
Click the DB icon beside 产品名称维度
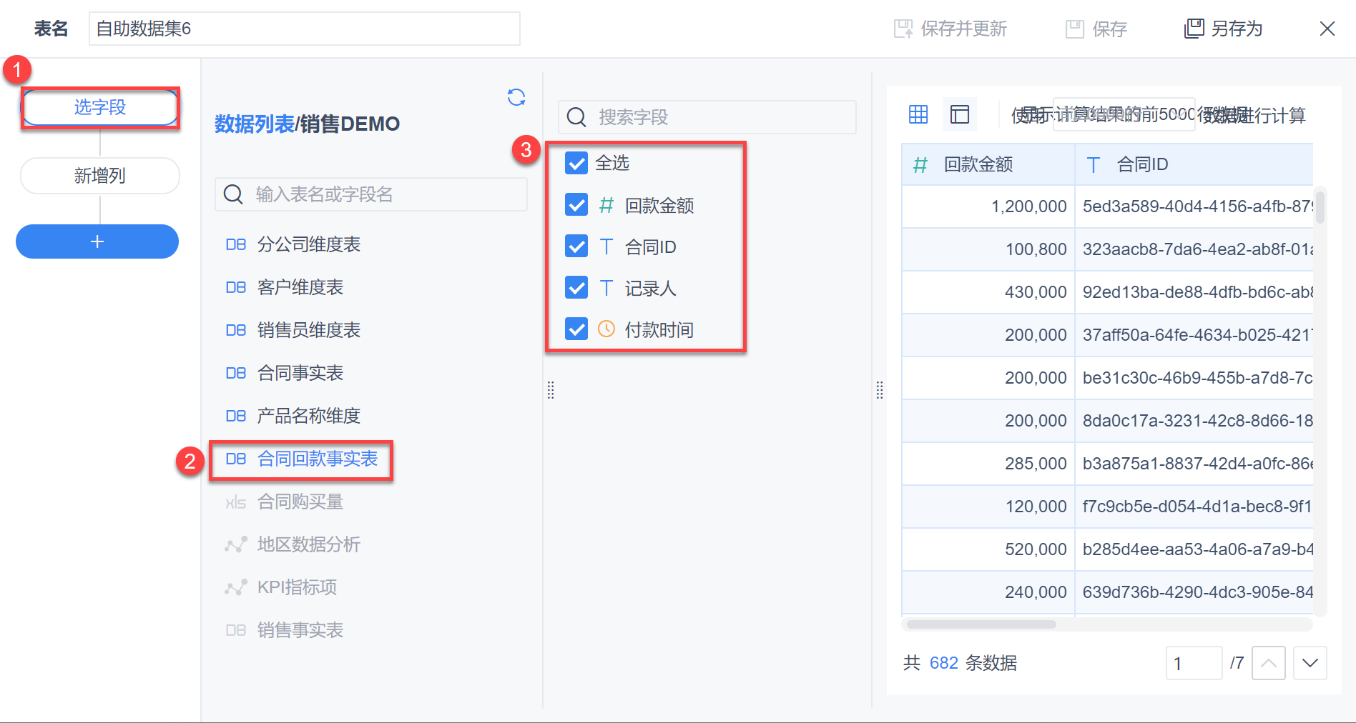coord(236,417)
